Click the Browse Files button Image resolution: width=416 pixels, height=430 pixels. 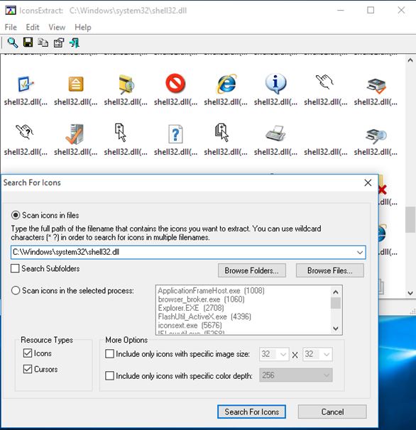pyautogui.click(x=330, y=270)
